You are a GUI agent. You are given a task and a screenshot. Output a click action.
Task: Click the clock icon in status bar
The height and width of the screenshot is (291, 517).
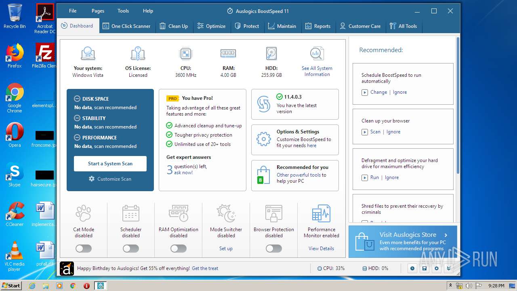click(412, 268)
